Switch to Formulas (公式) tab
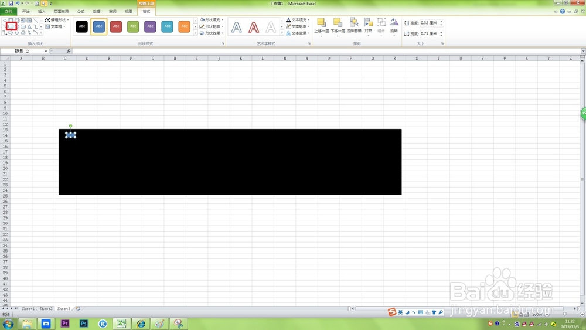 click(x=81, y=12)
